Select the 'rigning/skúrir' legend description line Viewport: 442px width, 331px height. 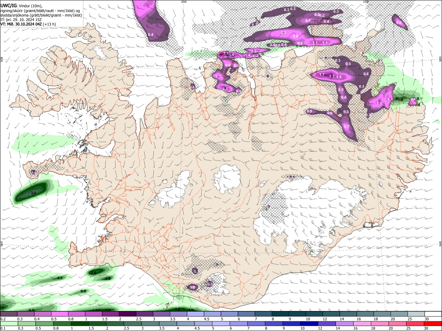pos(40,11)
